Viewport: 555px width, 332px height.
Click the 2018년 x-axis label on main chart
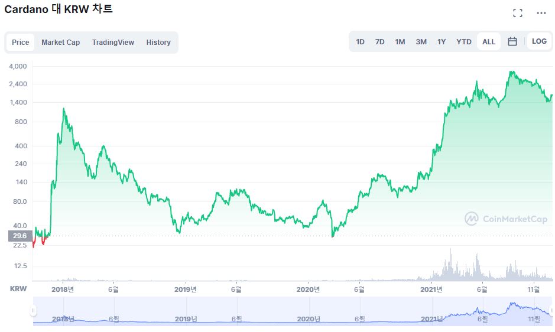point(63,289)
